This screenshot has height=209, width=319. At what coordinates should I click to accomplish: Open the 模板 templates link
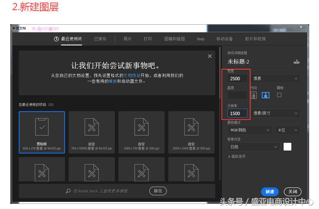coord(113,81)
